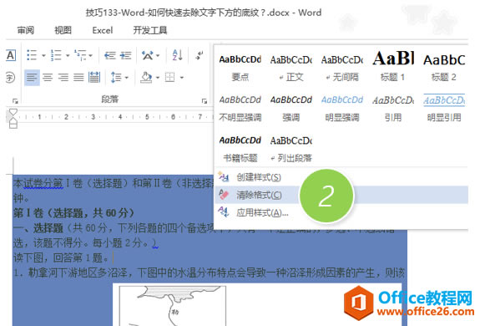Apply the 标题 2 style
Image resolution: width=480 pixels, height=326 pixels.
(444, 68)
